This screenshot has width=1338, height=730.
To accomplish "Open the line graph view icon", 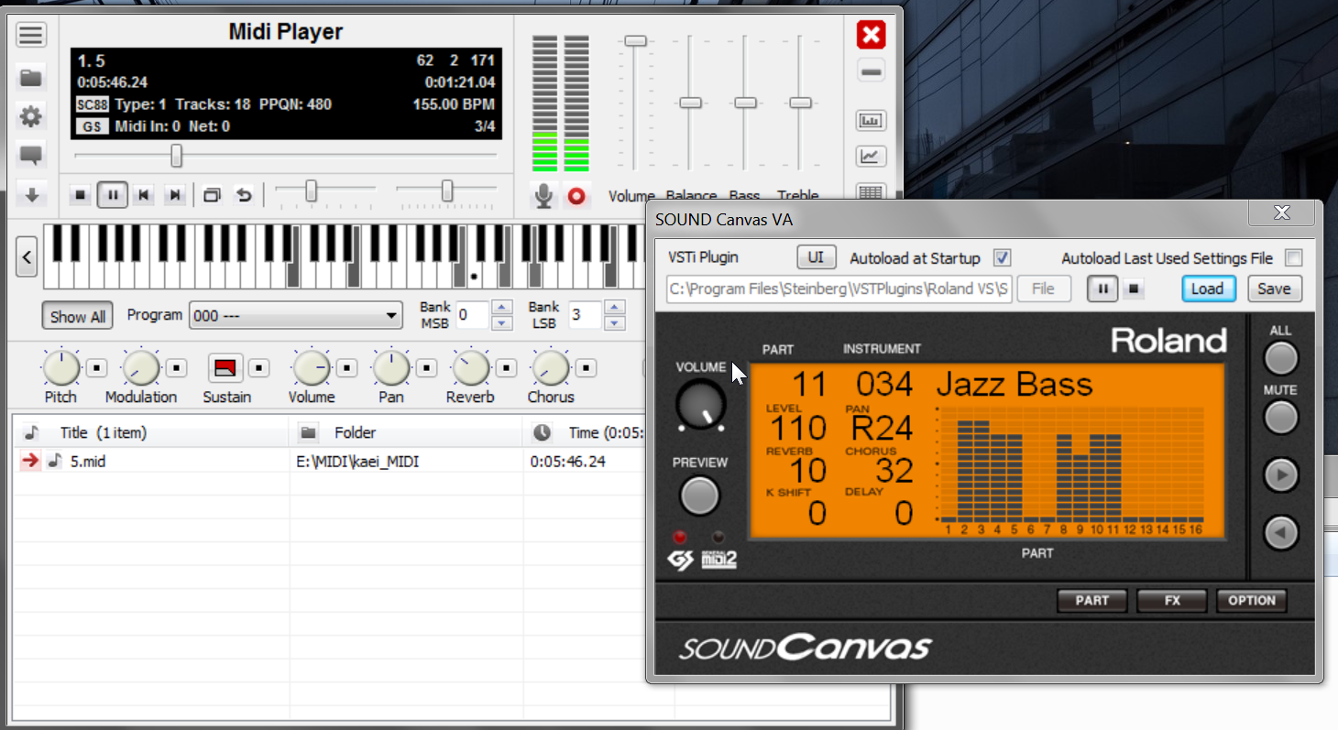I will [x=871, y=157].
